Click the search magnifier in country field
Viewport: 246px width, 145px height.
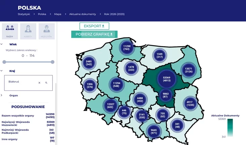coord(46,82)
